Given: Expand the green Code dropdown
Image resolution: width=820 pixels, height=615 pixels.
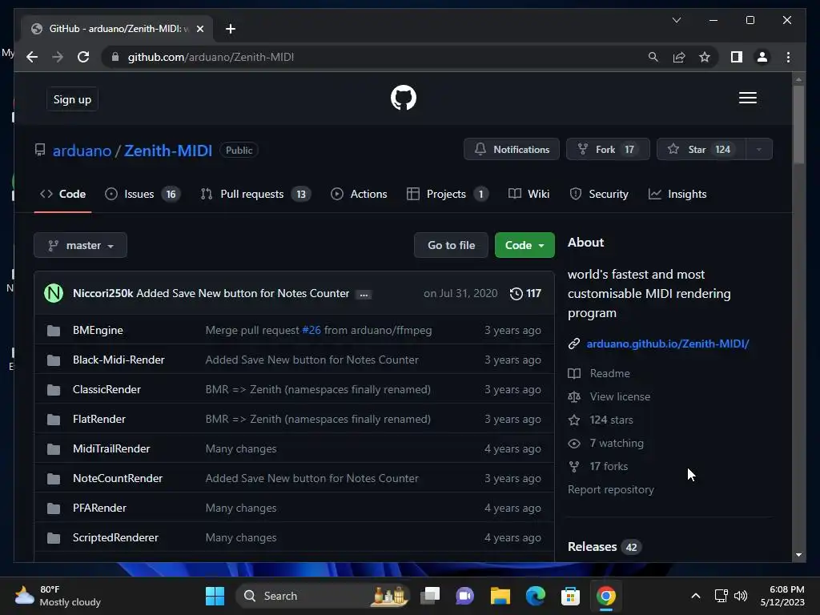Looking at the screenshot, I should [525, 245].
